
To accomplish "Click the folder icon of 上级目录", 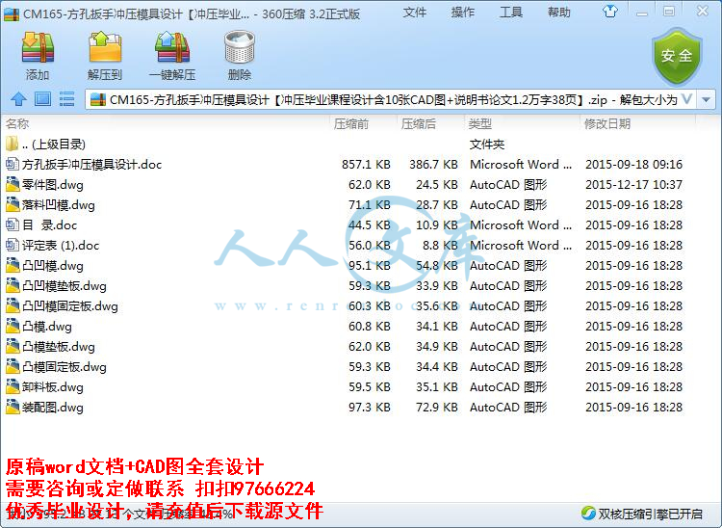I will [13, 144].
